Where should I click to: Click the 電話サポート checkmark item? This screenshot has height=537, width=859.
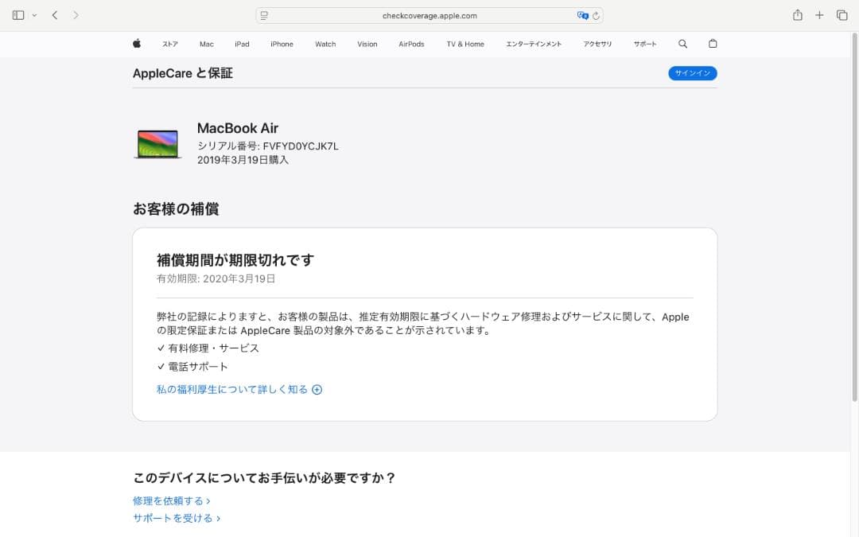(x=192, y=367)
